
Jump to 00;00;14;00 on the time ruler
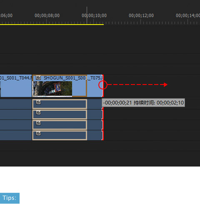188,15
